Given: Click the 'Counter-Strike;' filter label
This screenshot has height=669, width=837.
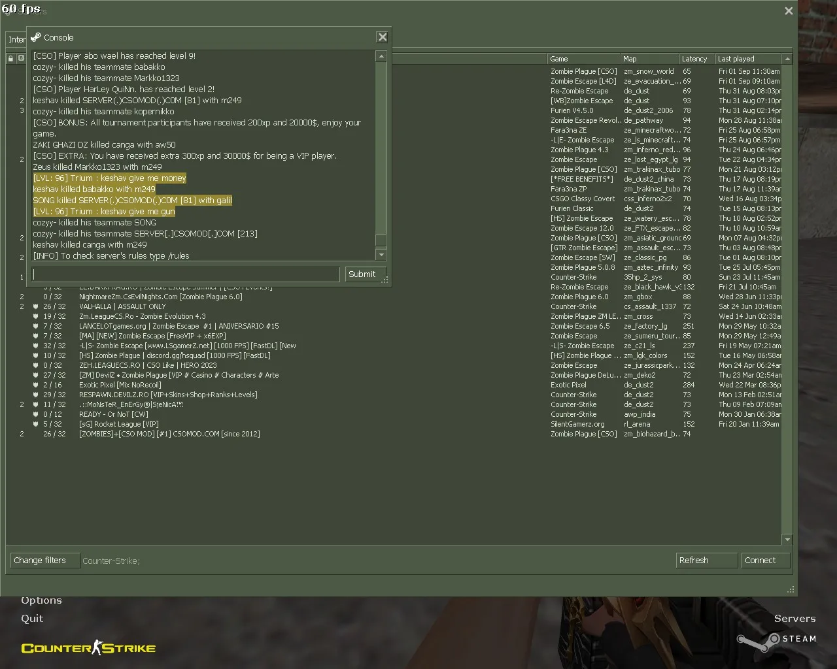Looking at the screenshot, I should (111, 561).
